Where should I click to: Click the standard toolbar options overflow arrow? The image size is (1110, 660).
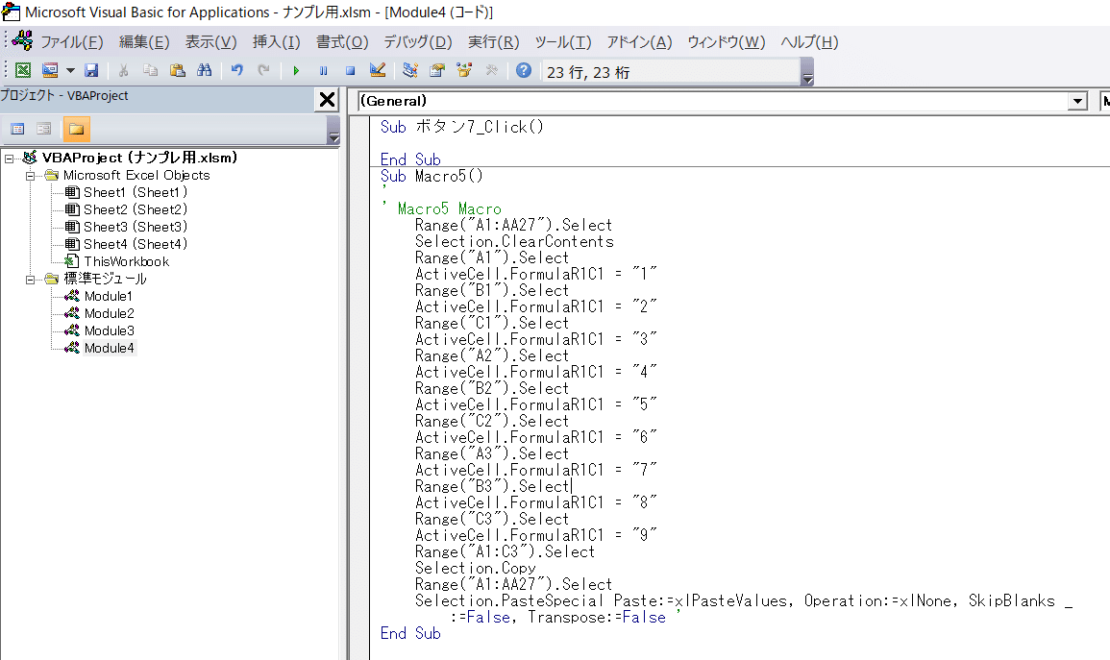tap(807, 72)
